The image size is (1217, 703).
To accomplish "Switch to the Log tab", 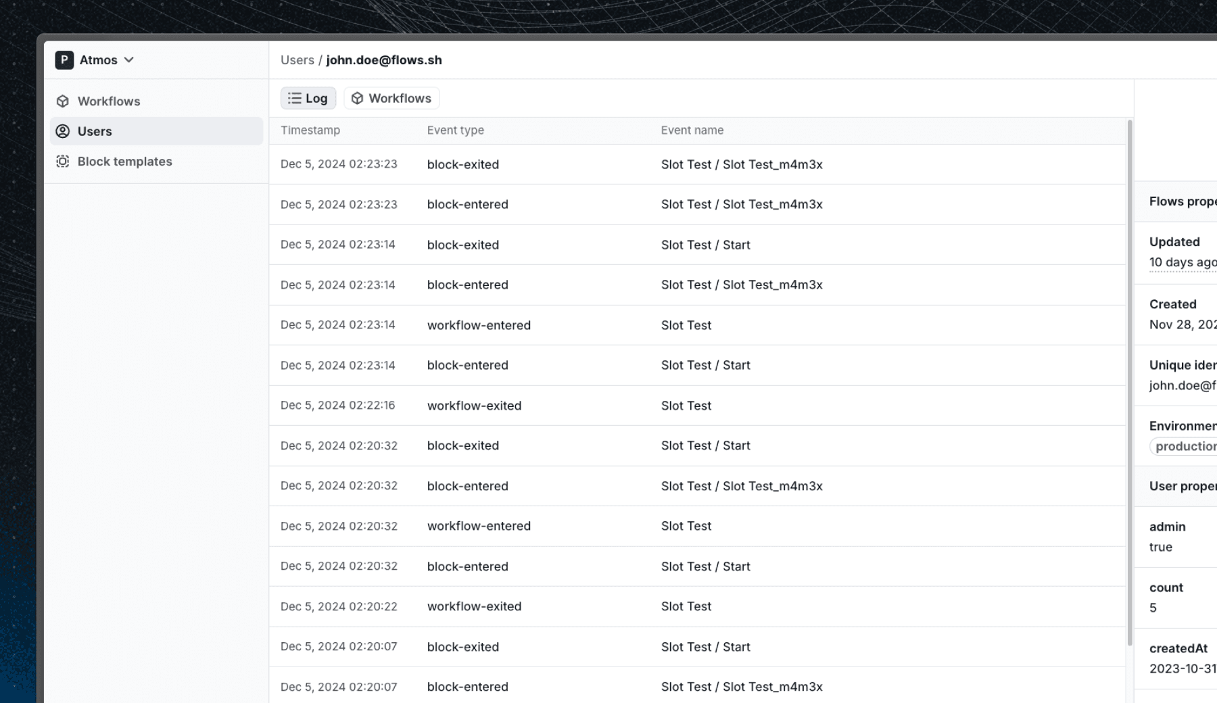I will [308, 98].
